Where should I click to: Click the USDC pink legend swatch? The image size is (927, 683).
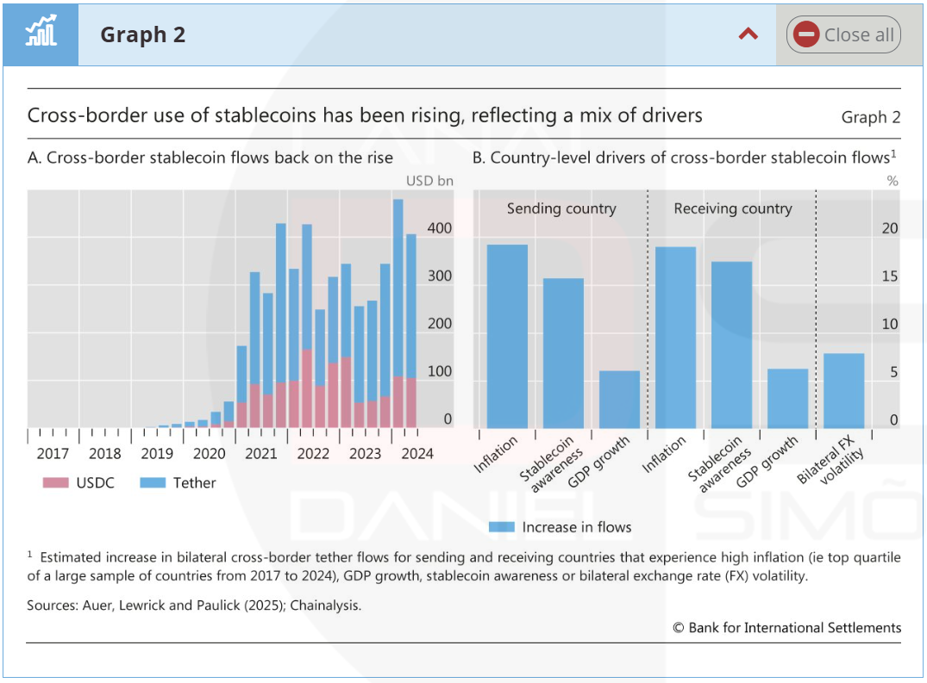point(55,482)
